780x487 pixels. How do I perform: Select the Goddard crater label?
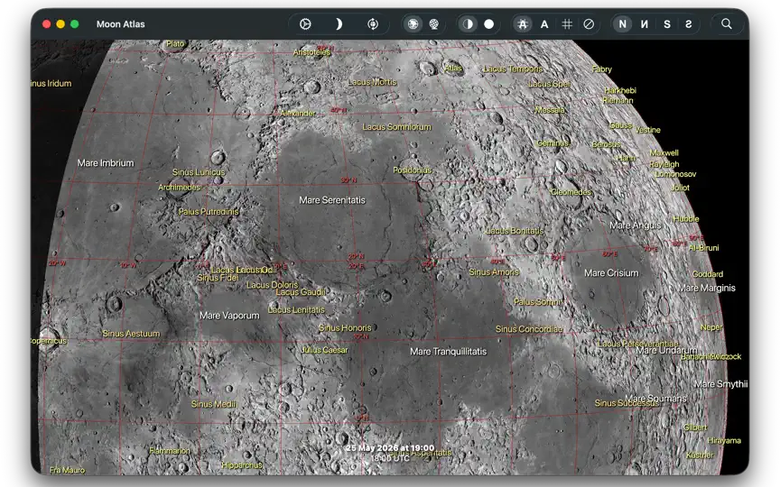(x=708, y=274)
